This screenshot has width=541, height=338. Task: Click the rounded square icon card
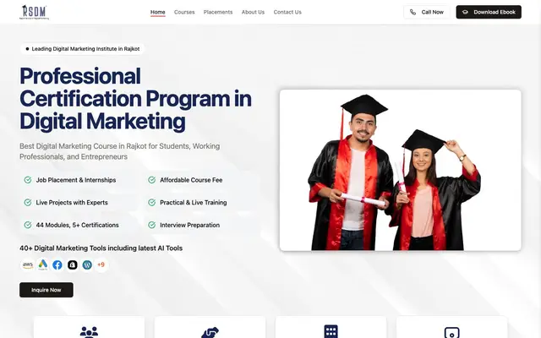(451, 327)
